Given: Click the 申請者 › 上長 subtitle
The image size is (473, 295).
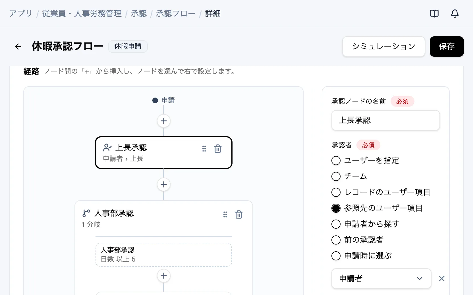Looking at the screenshot, I should (x=123, y=159).
